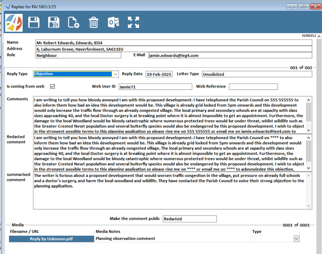Click the Reply Date field

pyautogui.click(x=159, y=74)
